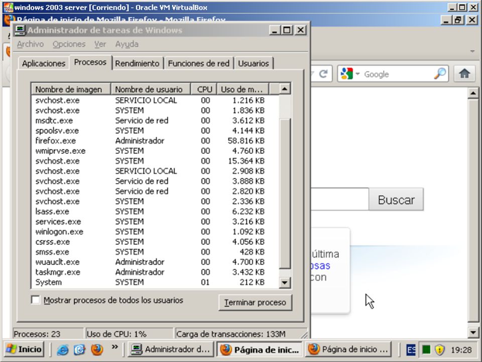
Task: Select the spoolsv.exe process row
Action: coord(155,131)
